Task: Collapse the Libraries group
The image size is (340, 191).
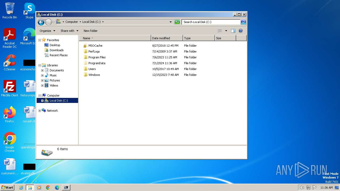Action: tap(40, 65)
